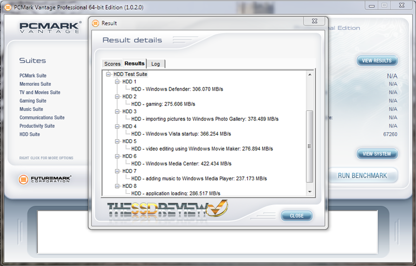Screen dimensions: 416x266
Task: Collapse the HDD 8 node
Action: (x=117, y=186)
